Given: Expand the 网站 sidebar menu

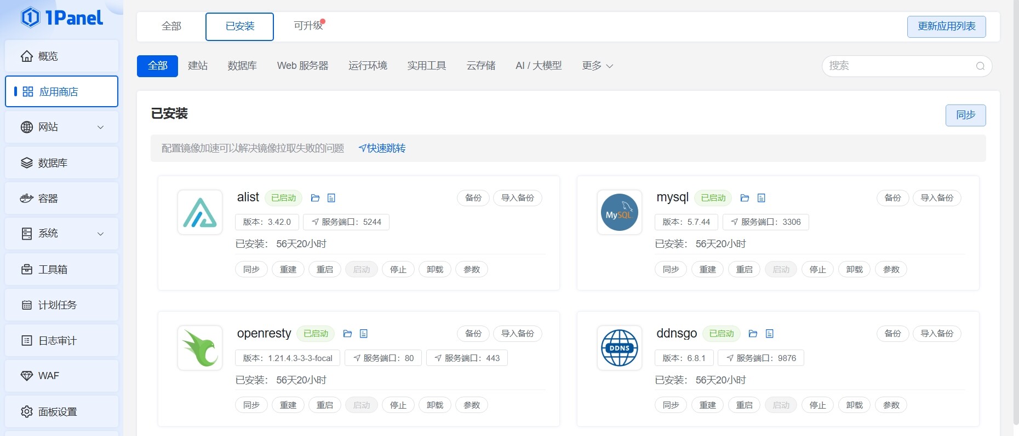Looking at the screenshot, I should click(61, 127).
